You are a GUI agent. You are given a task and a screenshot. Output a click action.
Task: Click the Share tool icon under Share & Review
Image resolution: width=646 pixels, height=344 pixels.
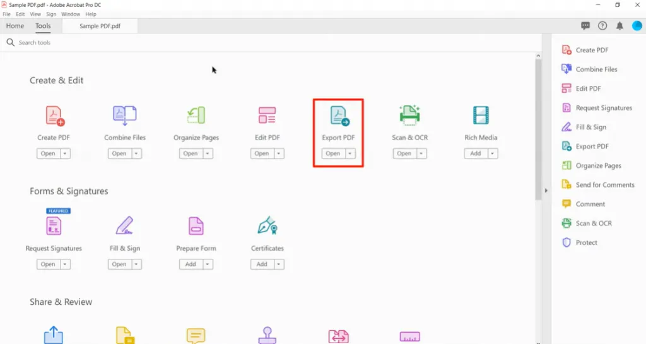click(54, 335)
